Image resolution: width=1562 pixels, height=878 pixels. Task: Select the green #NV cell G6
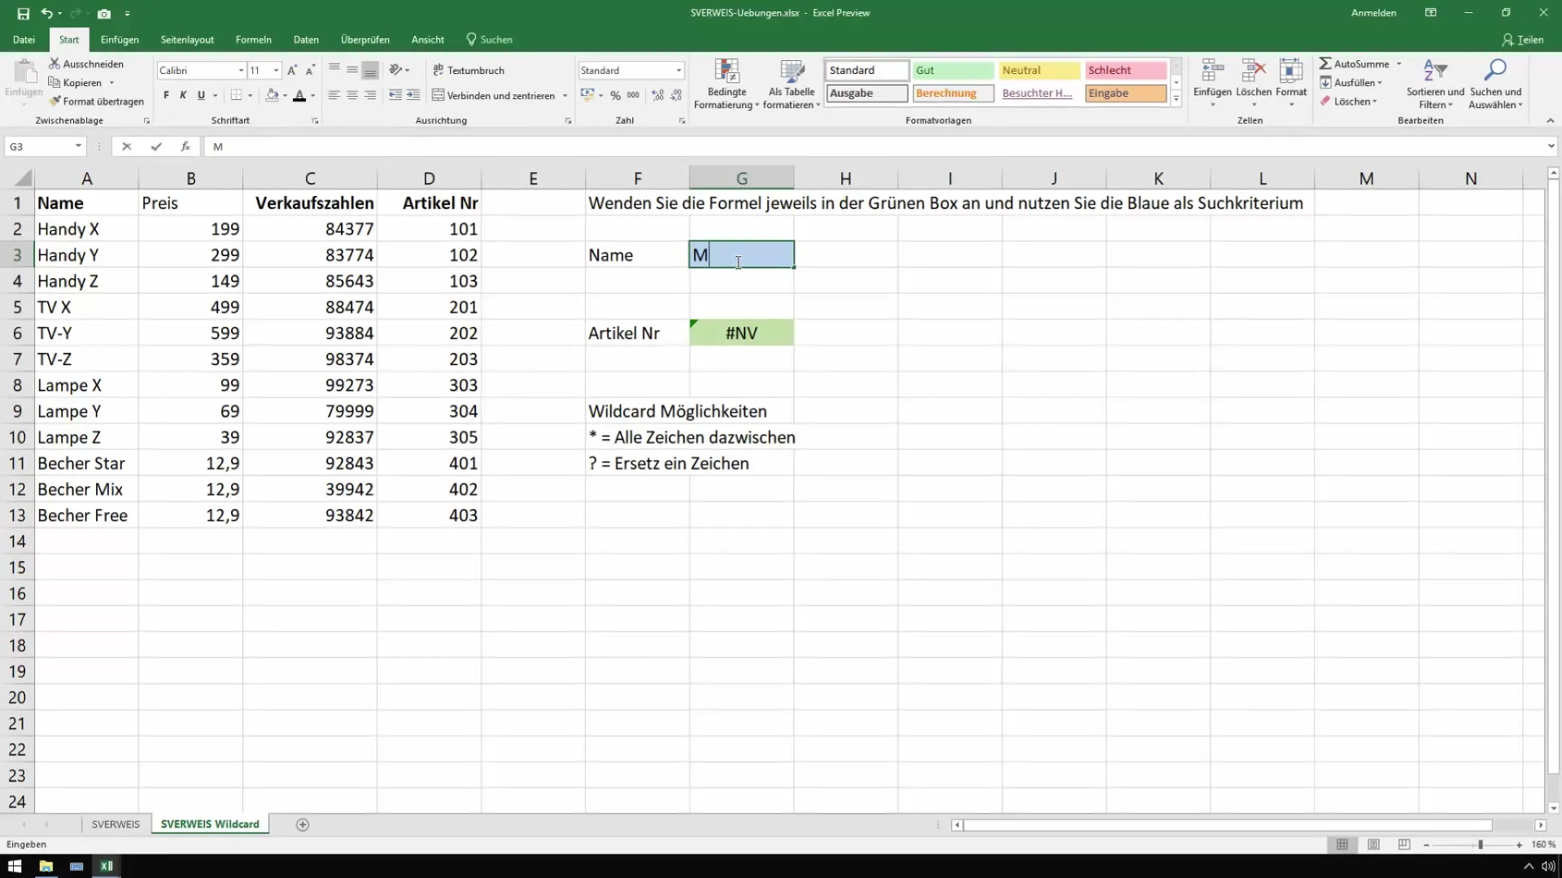[741, 333]
